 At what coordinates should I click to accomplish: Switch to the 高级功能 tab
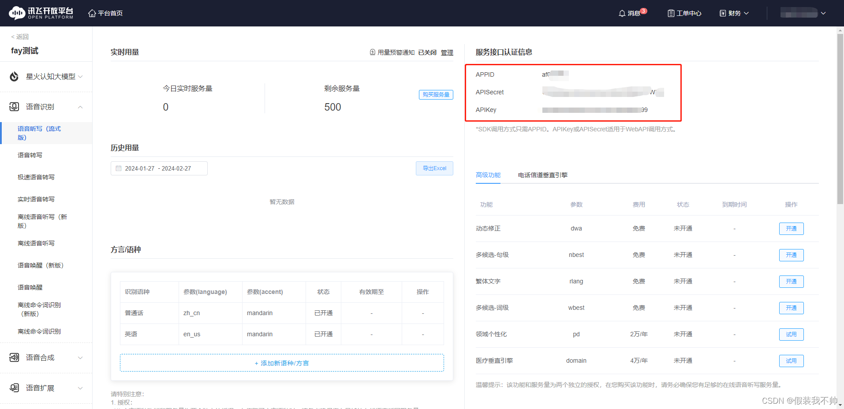click(488, 175)
